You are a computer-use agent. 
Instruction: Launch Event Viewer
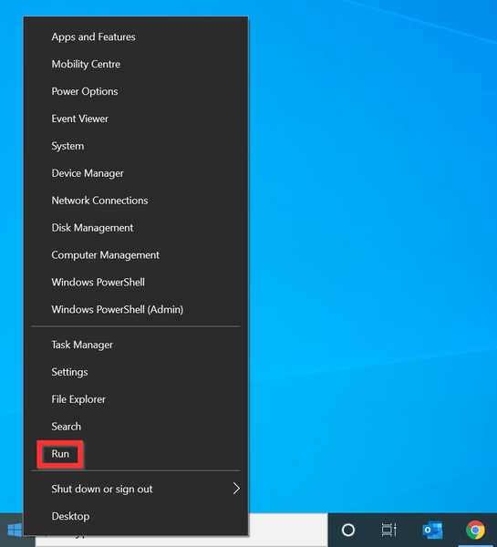[136, 119]
